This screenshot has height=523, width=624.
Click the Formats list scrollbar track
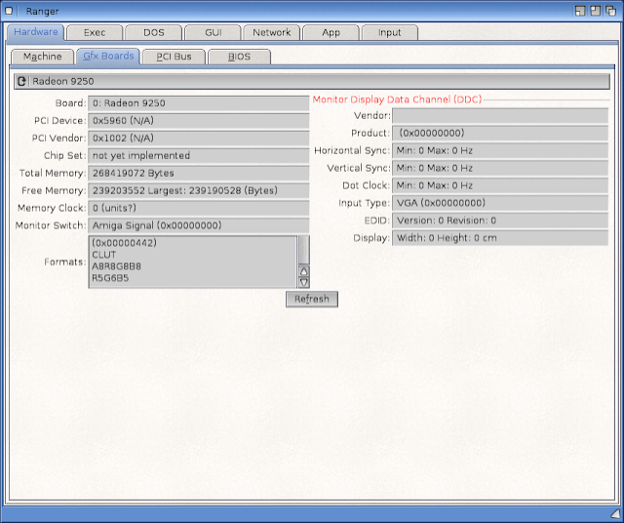(303, 248)
